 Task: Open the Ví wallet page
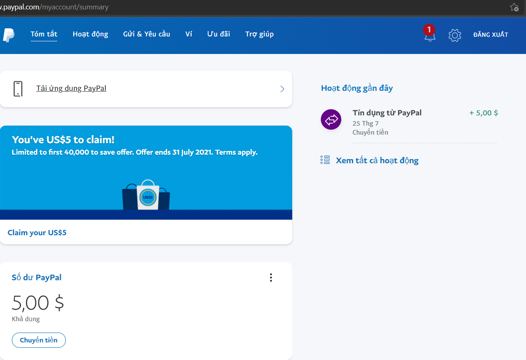[188, 34]
